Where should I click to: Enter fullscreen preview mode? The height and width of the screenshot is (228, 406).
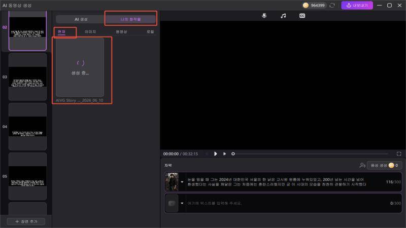point(399,154)
